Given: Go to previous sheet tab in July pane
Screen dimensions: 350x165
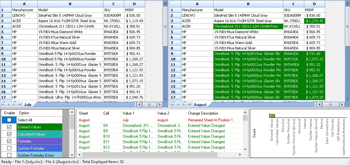Looking at the screenshot, I should [8, 104].
